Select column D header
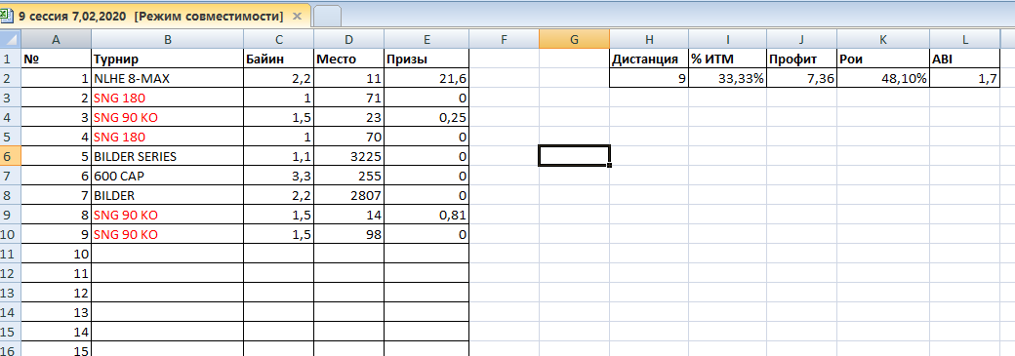 [x=349, y=40]
